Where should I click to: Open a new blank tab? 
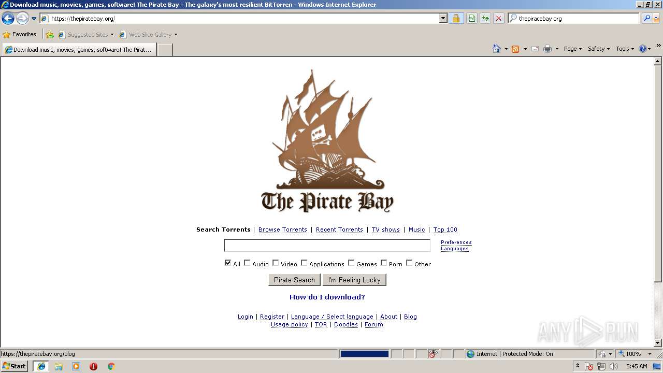point(165,50)
